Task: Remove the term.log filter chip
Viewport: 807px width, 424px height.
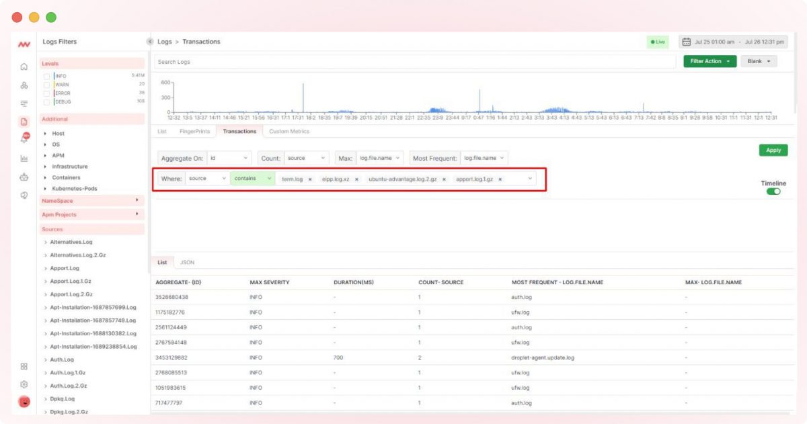Action: click(x=309, y=179)
